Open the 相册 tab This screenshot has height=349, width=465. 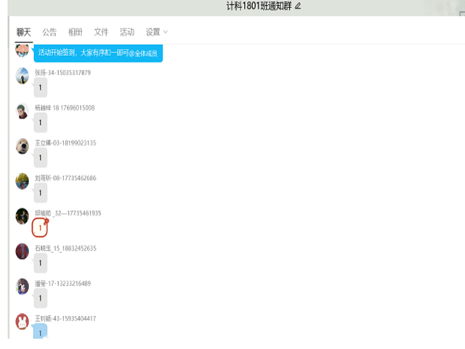76,32
